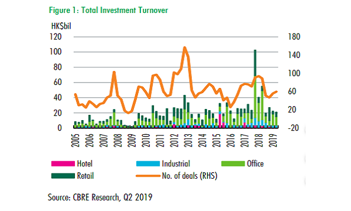This screenshot has width=351, height=211.
Task: Click the orange No. of deals legend line
Action: coord(148,176)
